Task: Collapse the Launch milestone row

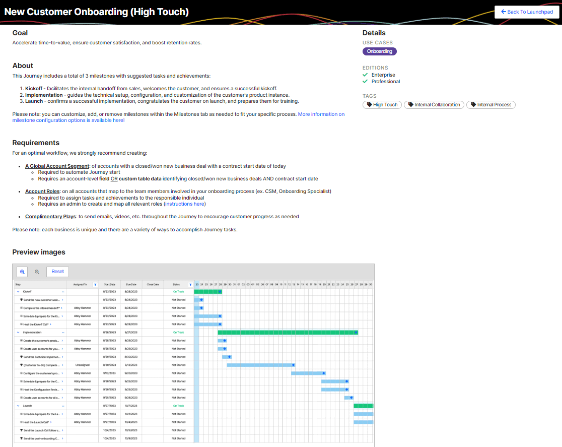Action: tap(18, 406)
